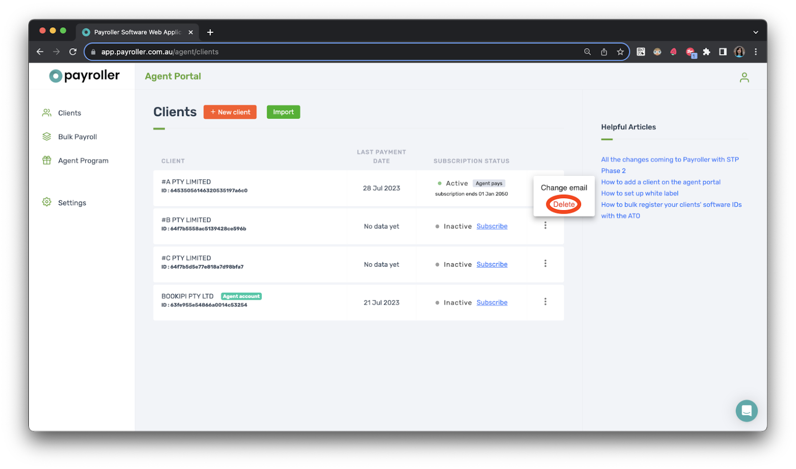Image resolution: width=796 pixels, height=469 pixels.
Task: Click Subscribe for BOOKIPI PTY LTD
Action: [x=492, y=303]
